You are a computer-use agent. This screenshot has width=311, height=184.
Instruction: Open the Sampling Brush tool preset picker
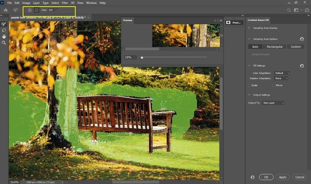pyautogui.click(x=15, y=10)
